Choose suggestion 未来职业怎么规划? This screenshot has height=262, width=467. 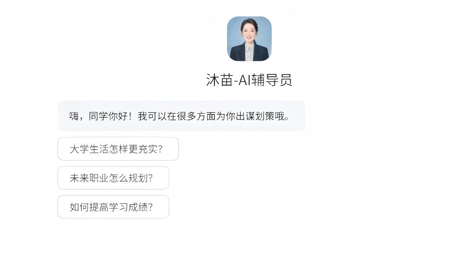click(x=113, y=178)
